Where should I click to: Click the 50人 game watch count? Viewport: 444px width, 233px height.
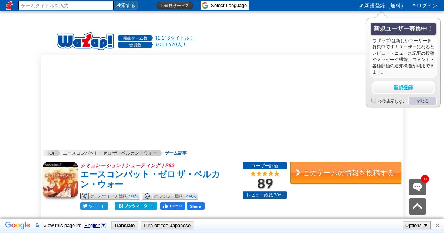pos(133,196)
